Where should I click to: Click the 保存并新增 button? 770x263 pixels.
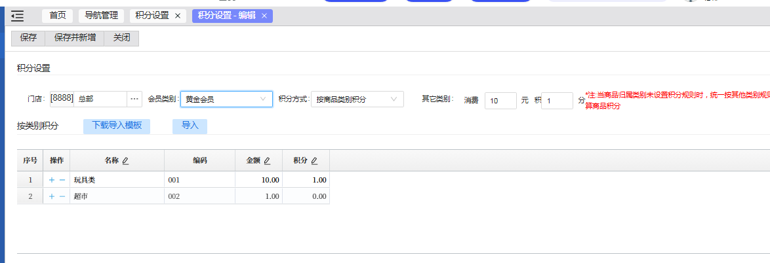[75, 38]
